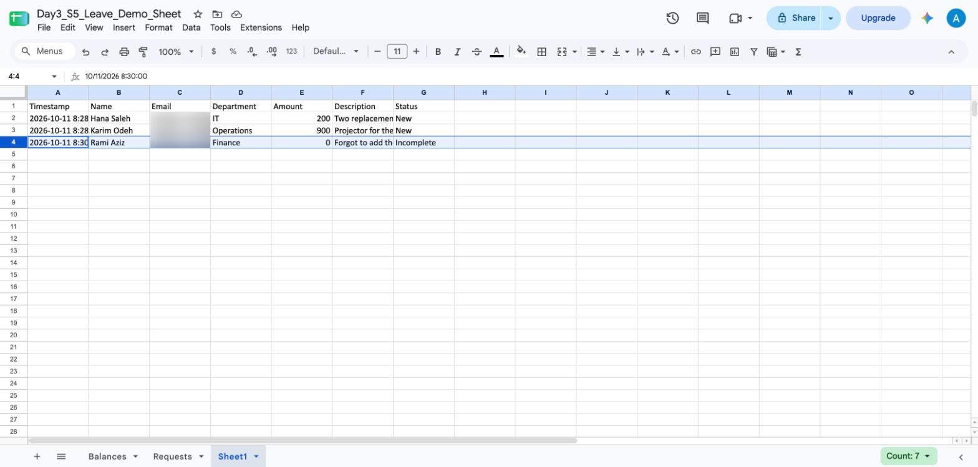Open the functions sigma menu
The width and height of the screenshot is (978, 467).
tap(798, 52)
